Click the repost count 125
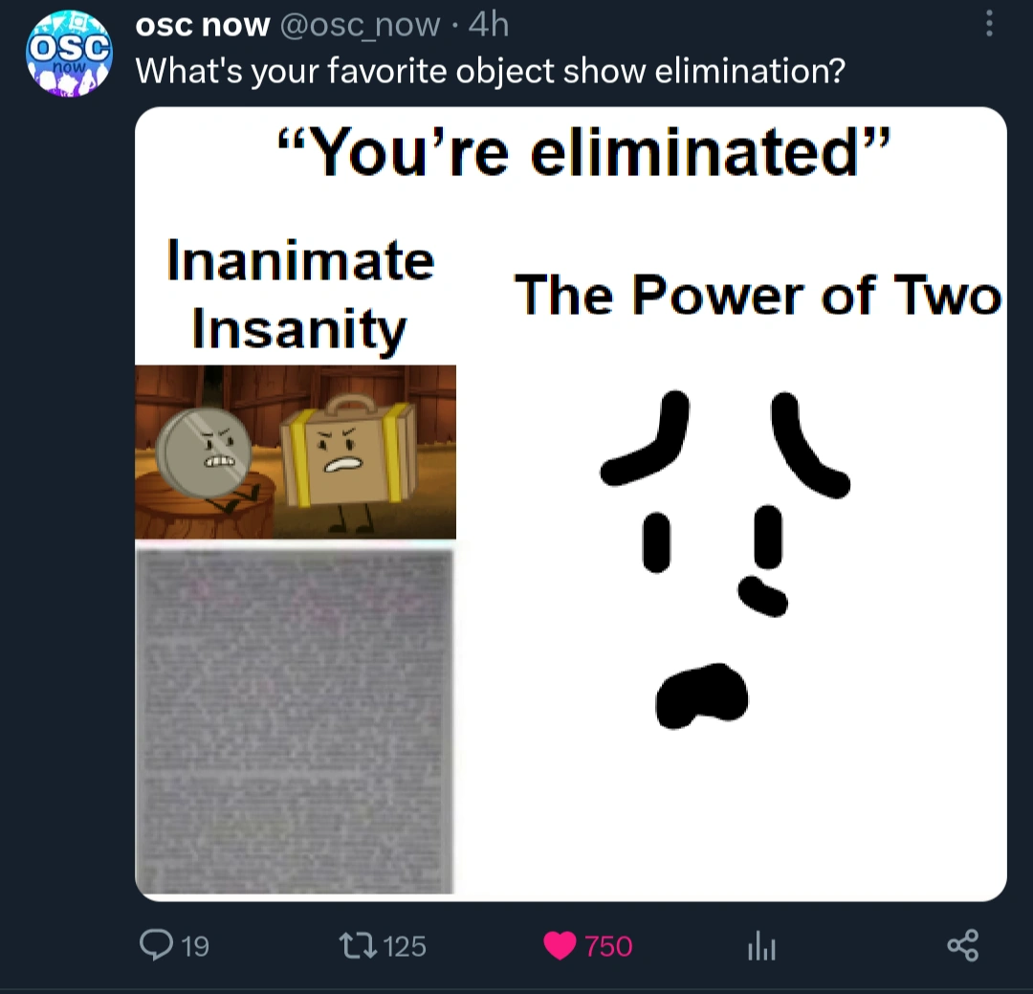Image resolution: width=1033 pixels, height=994 pixels. point(405,947)
